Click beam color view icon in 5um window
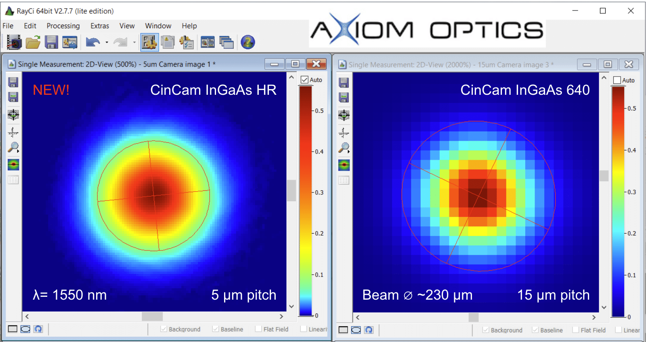 pos(13,165)
